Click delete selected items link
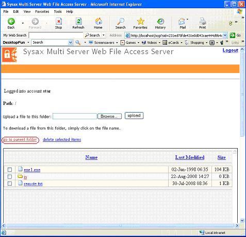The width and height of the screenshot is (246, 237). 62,139
